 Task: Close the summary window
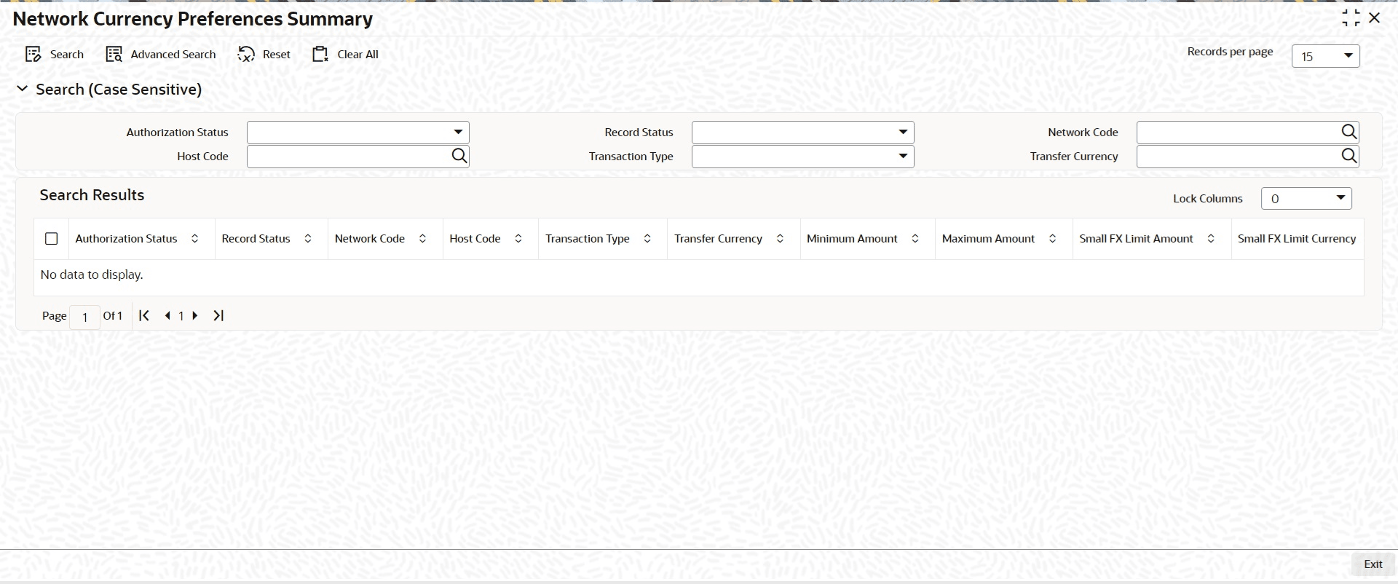[x=1375, y=17]
